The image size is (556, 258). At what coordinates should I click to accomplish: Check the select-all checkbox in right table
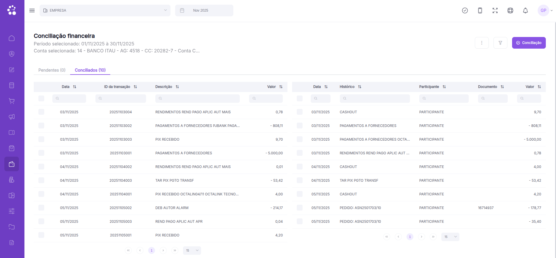(x=300, y=98)
